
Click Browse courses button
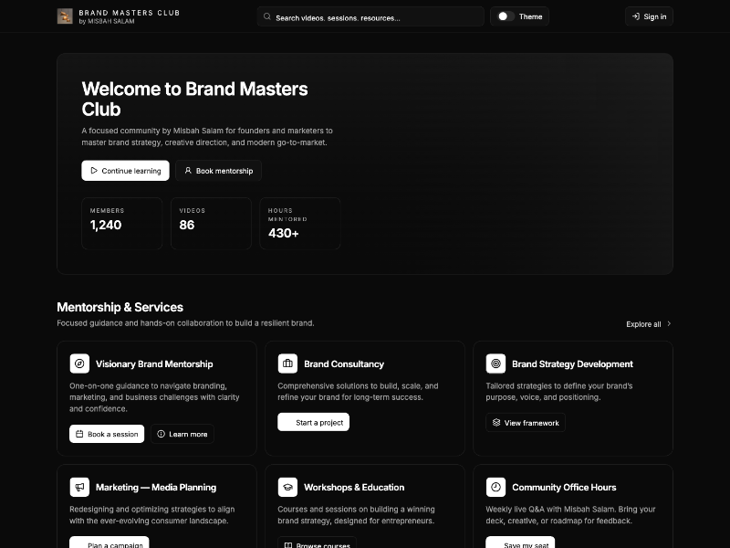pyautogui.click(x=317, y=543)
